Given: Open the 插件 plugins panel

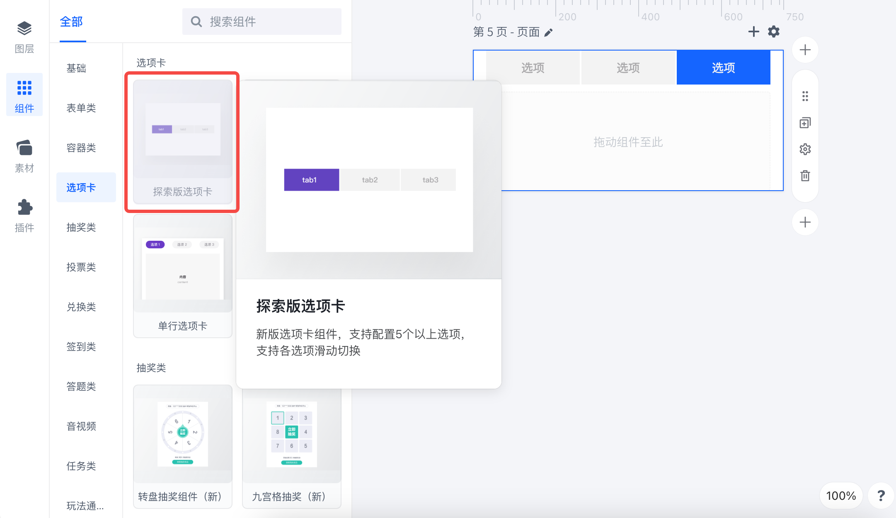Looking at the screenshot, I should (24, 216).
